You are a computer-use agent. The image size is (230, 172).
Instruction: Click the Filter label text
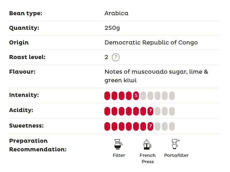click(119, 155)
